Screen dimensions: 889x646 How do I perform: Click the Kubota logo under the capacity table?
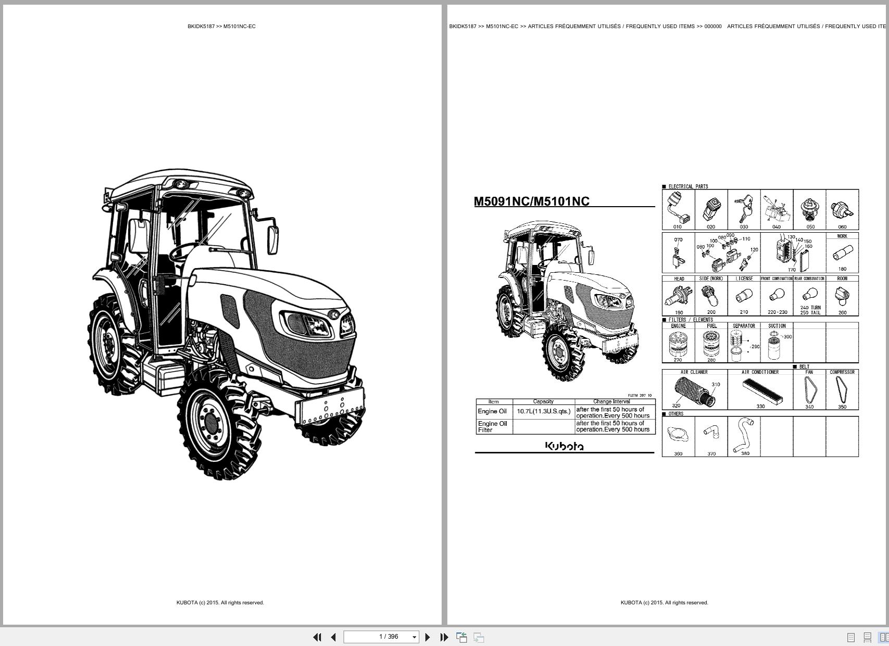[565, 446]
